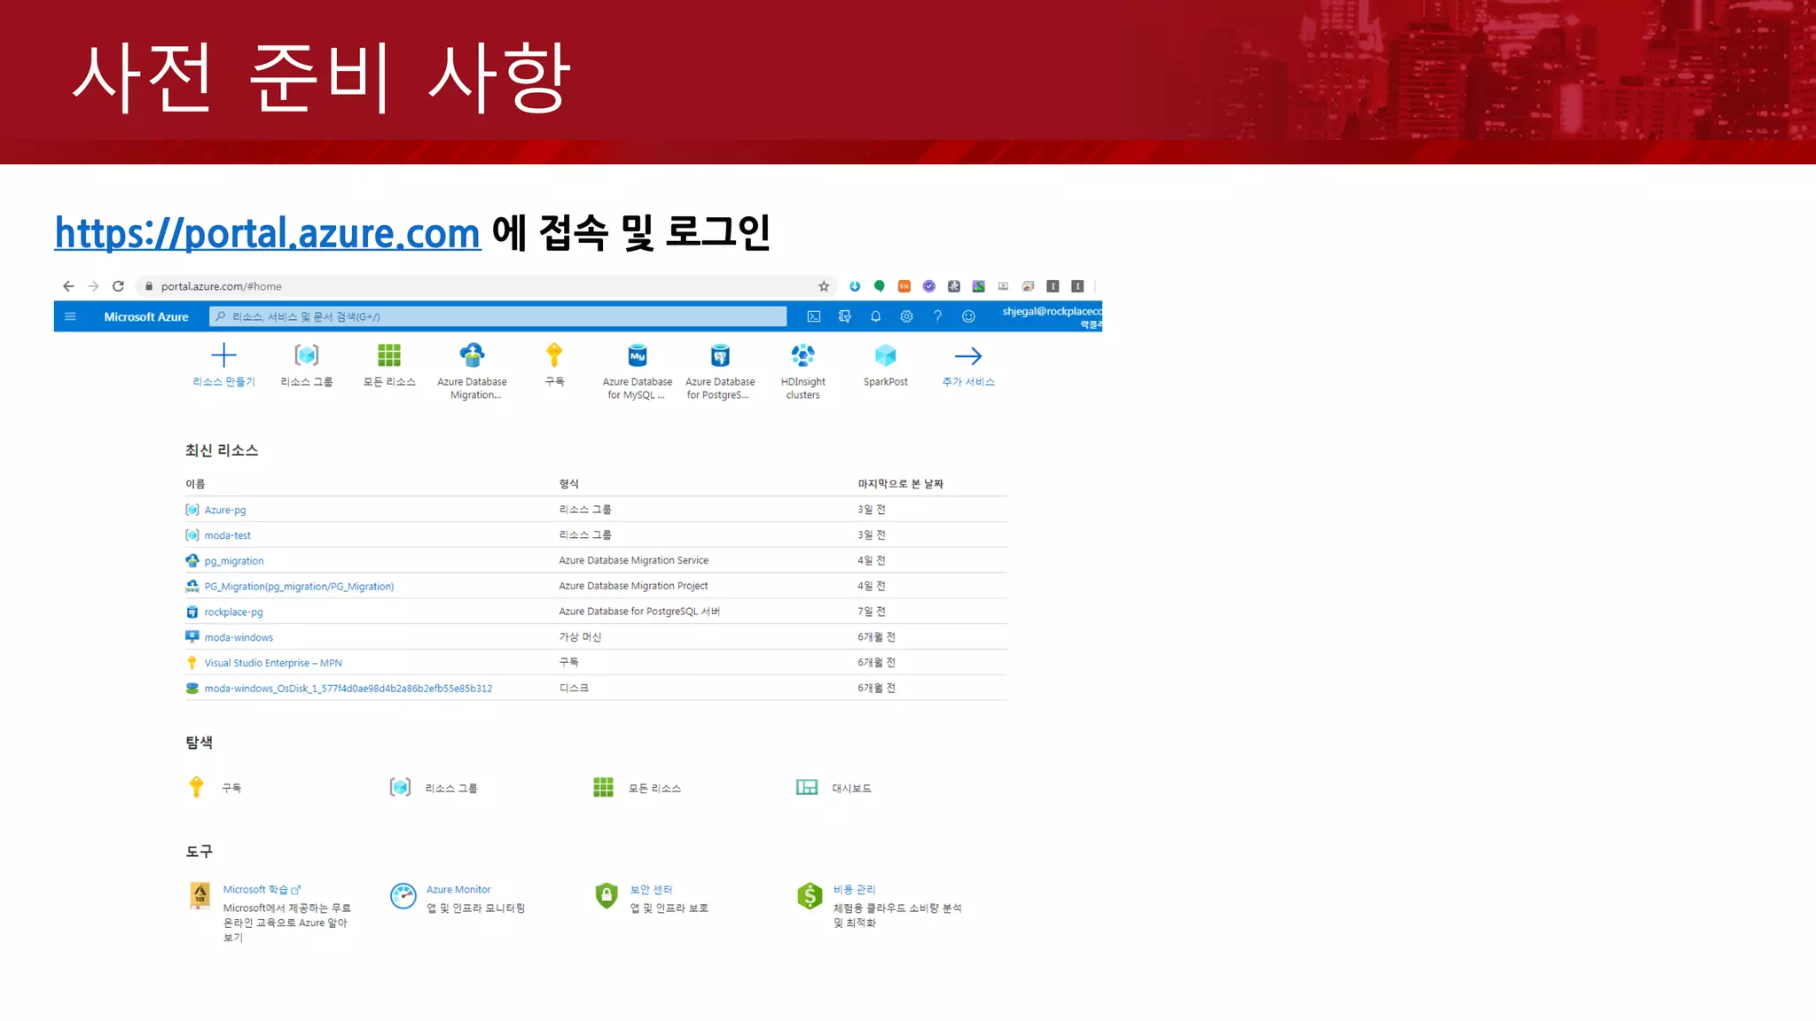
Task: Open the moda-windows virtual machine
Action: tap(239, 637)
